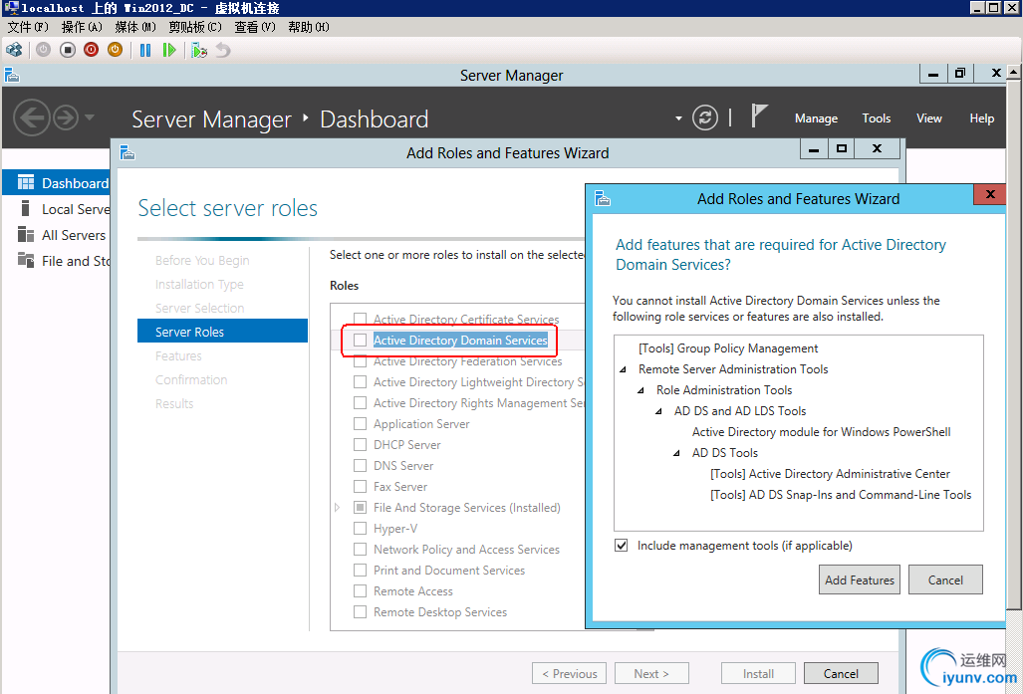The height and width of the screenshot is (694, 1023).
Task: Open the 媒体(M) menu
Action: (x=135, y=28)
